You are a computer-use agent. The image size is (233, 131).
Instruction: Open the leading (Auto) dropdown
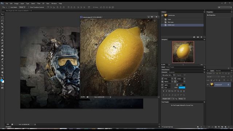185,79
